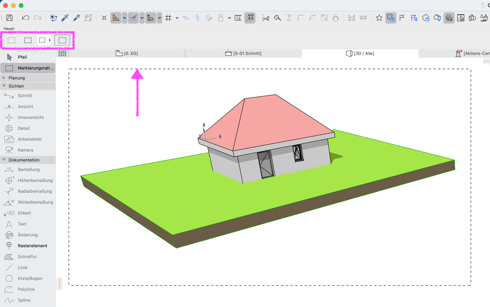
Task: Expand the Planung tool group
Action: pyautogui.click(x=28, y=78)
